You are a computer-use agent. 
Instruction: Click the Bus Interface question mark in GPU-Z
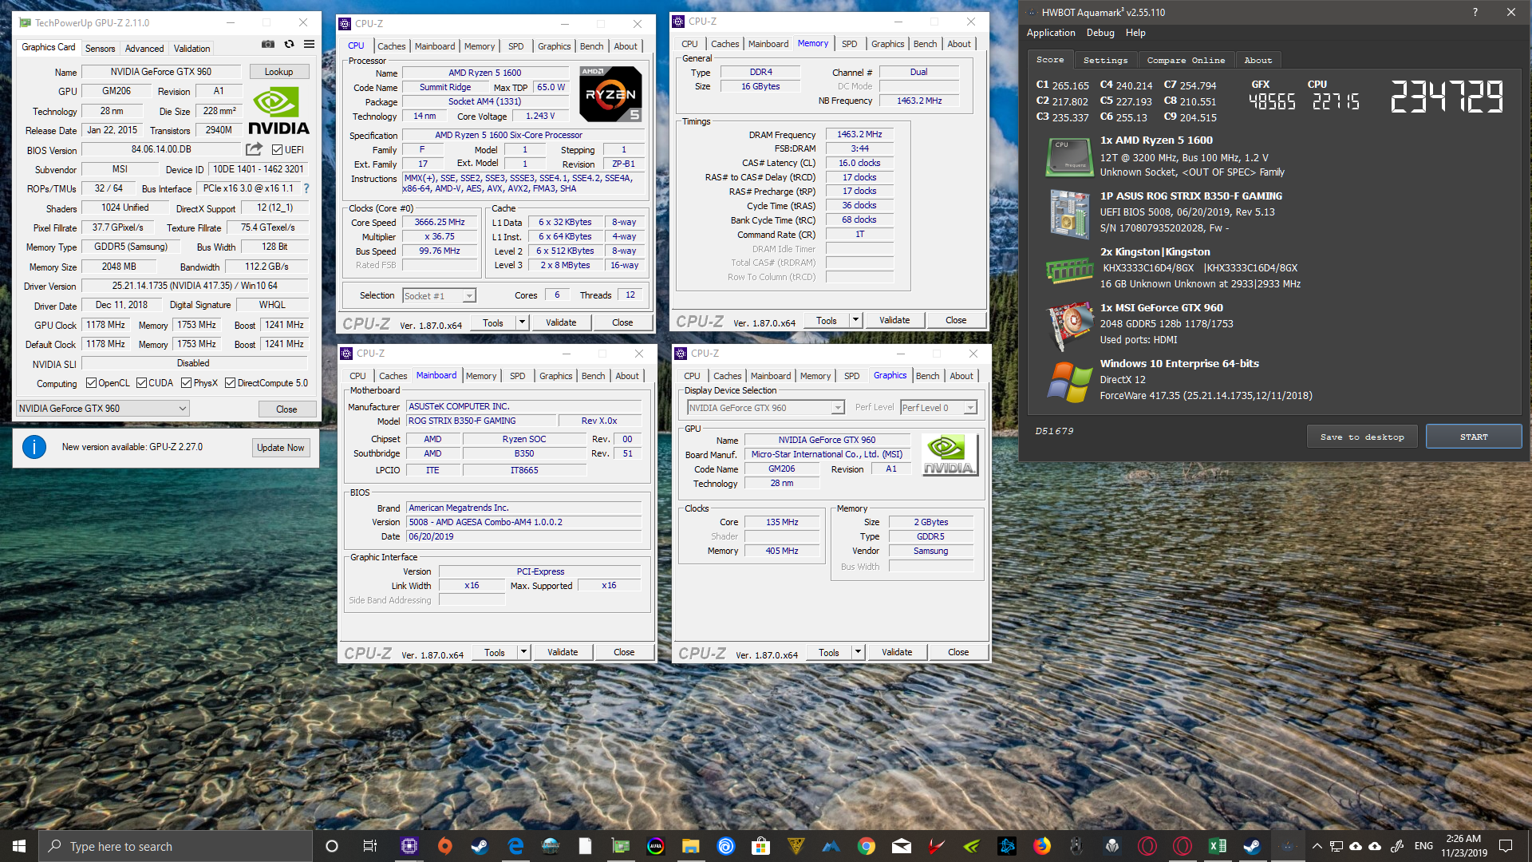tap(306, 188)
